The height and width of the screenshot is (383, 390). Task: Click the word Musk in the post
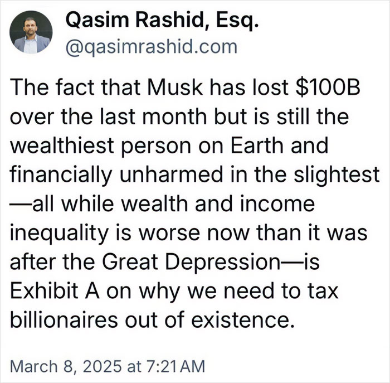(x=175, y=87)
